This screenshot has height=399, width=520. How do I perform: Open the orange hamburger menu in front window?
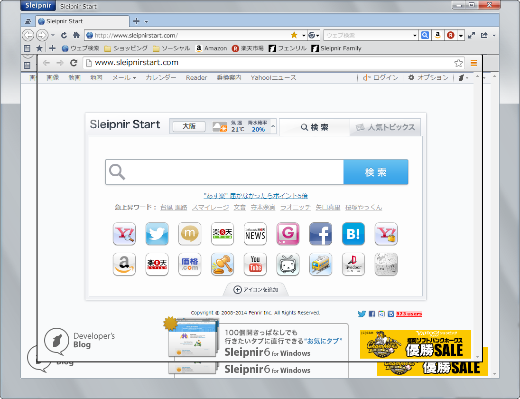coord(474,63)
